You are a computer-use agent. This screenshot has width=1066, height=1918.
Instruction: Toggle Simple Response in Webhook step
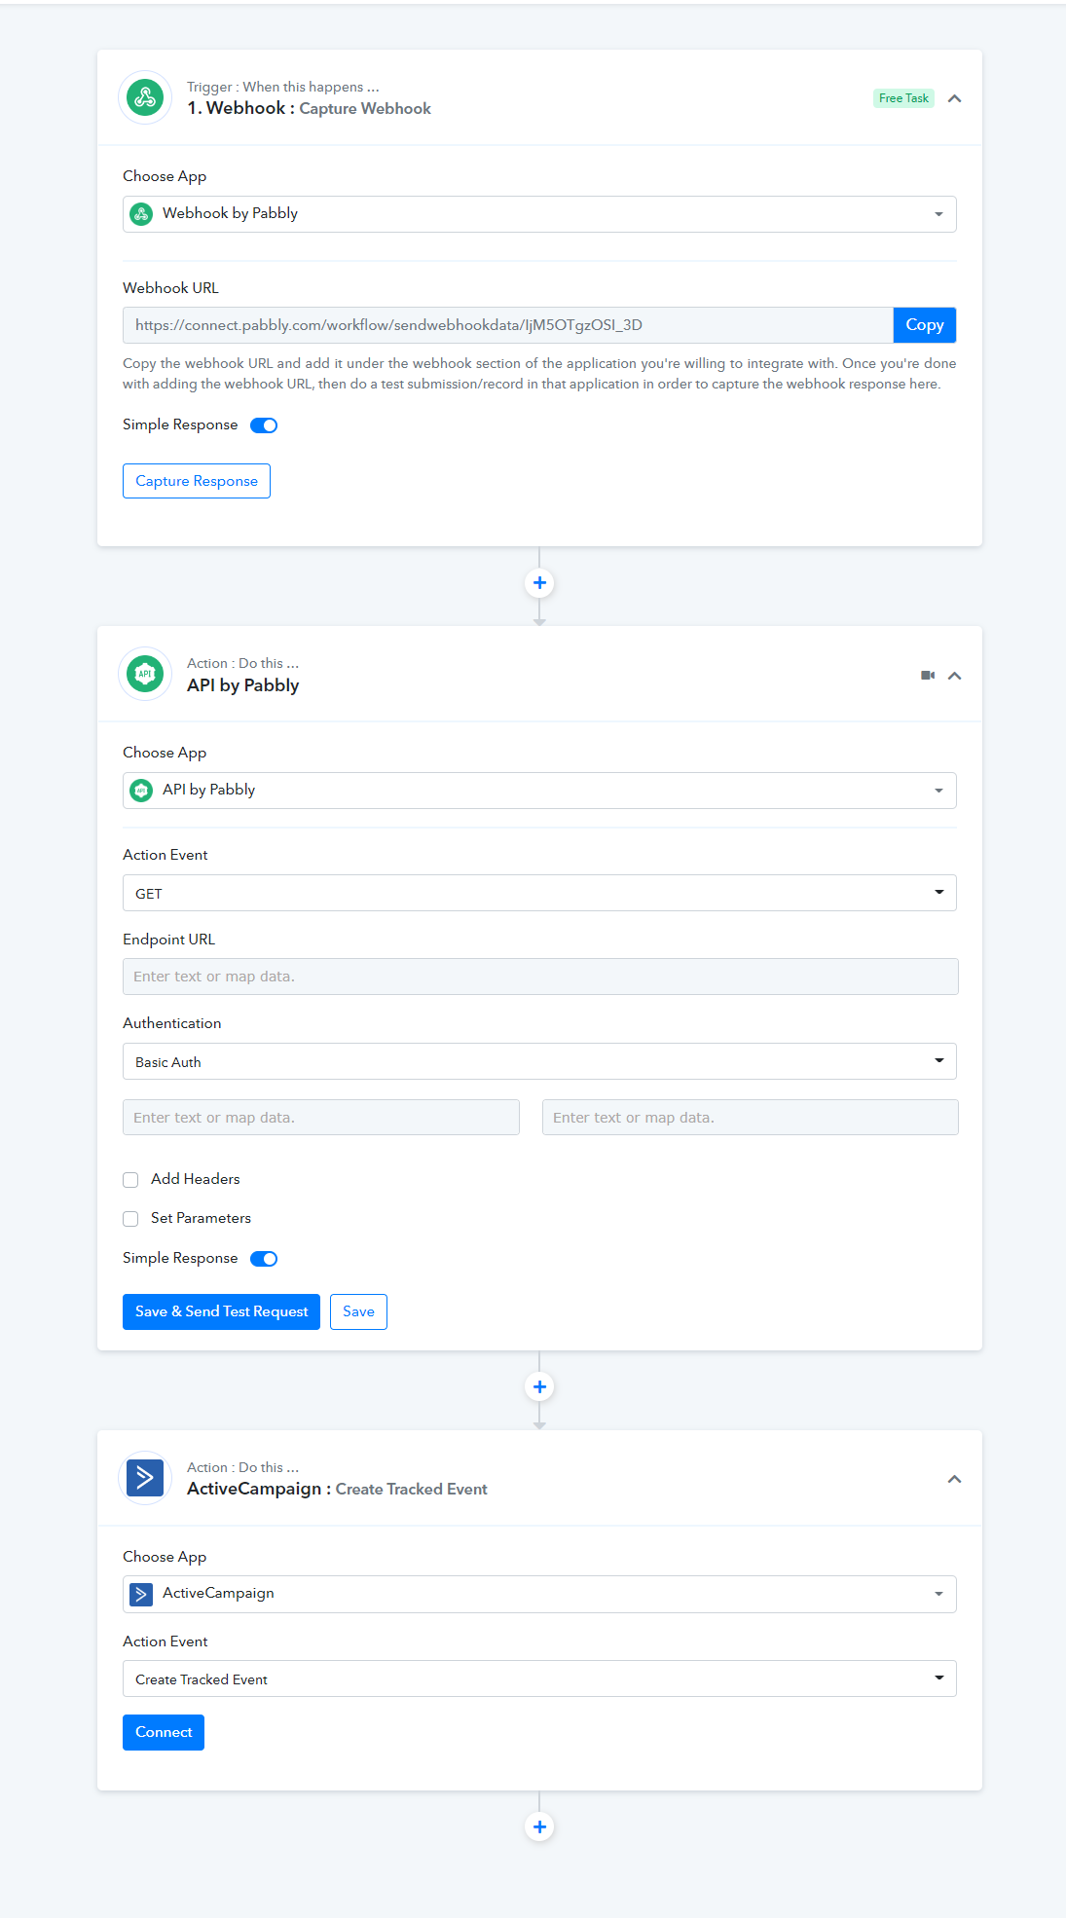pos(264,425)
